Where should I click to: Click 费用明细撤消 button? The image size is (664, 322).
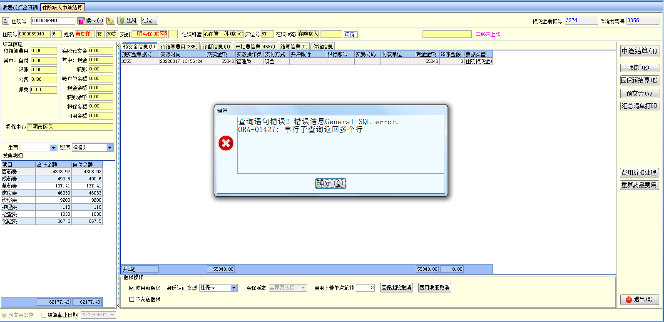click(x=435, y=288)
